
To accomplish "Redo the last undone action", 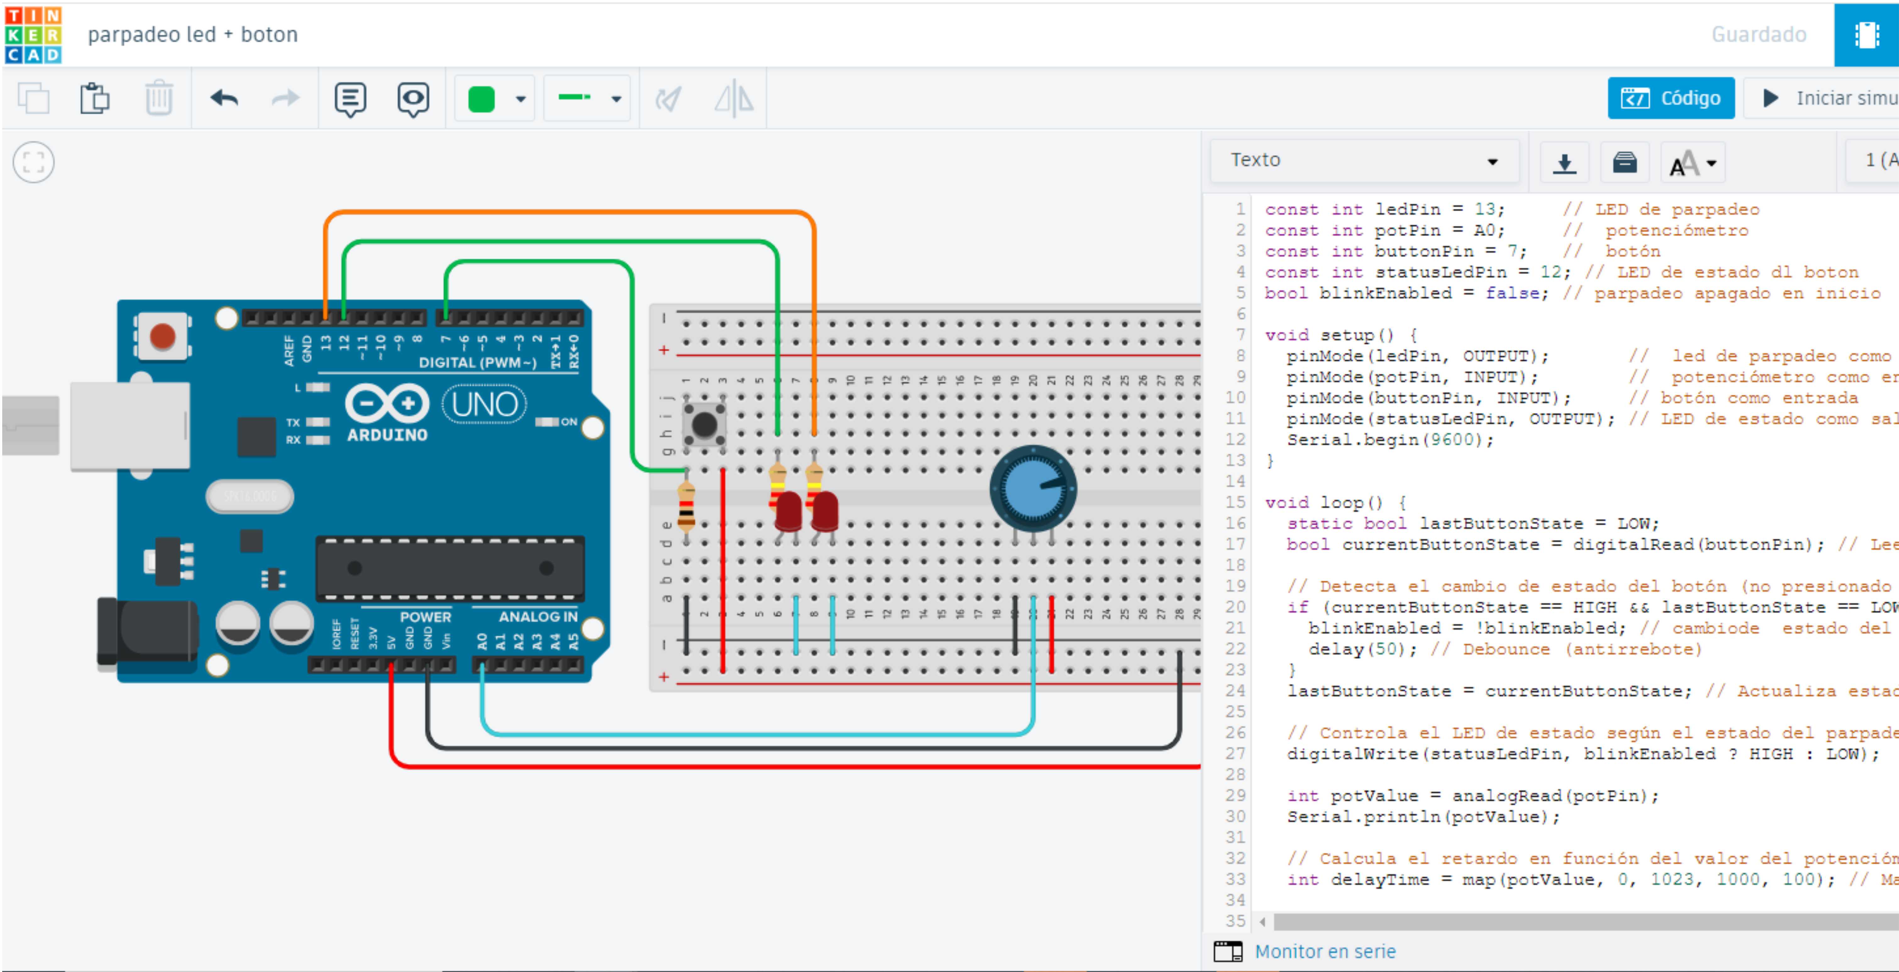I will [x=285, y=98].
